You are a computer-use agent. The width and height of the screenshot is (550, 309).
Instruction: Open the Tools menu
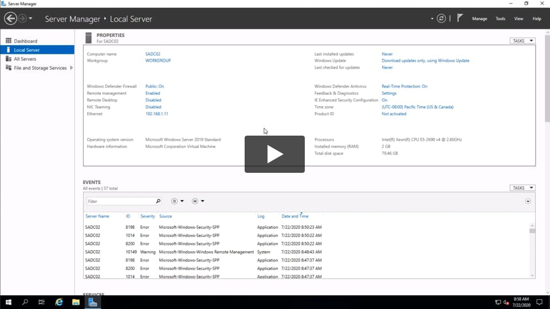[x=500, y=19]
